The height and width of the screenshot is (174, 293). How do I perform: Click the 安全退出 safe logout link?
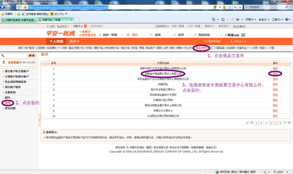239,27
